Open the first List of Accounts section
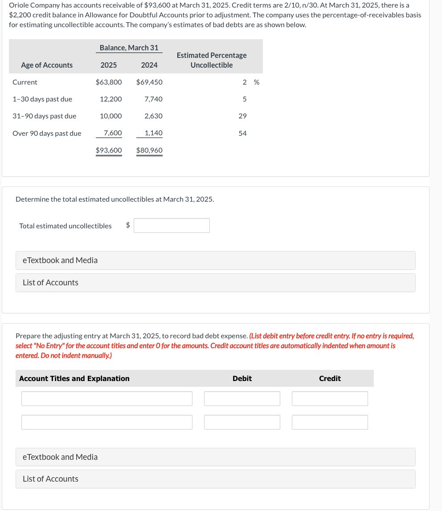The image size is (442, 511). (x=50, y=282)
